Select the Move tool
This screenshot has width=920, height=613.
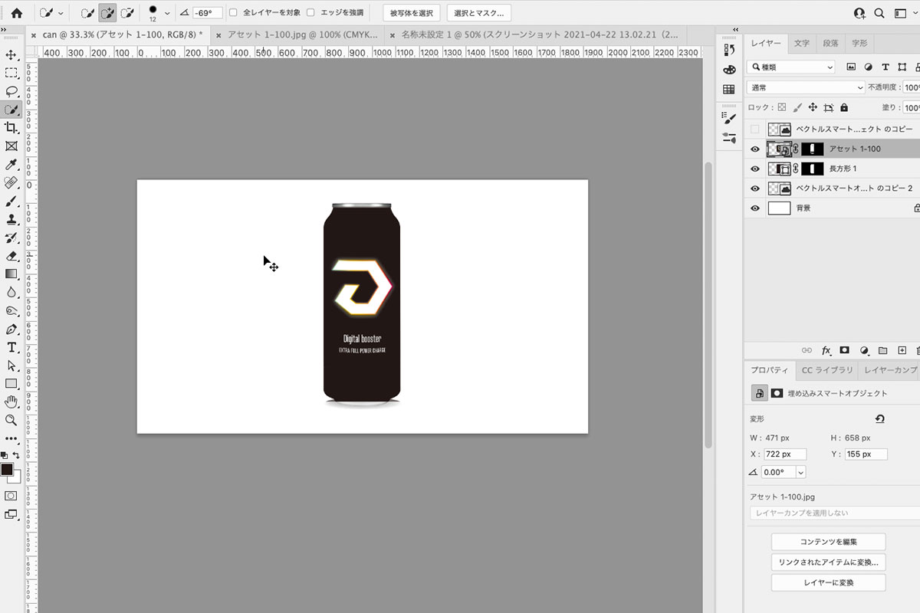[11, 54]
